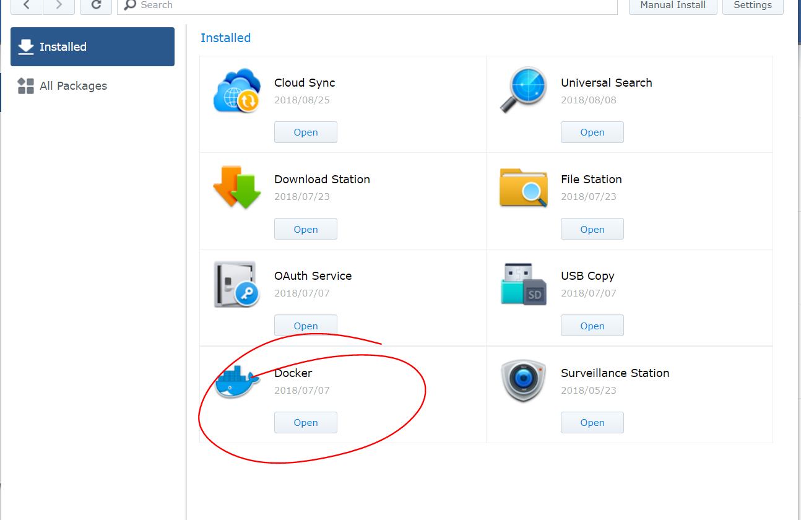Open Surveillance Station package
This screenshot has height=520, width=801.
pos(592,422)
